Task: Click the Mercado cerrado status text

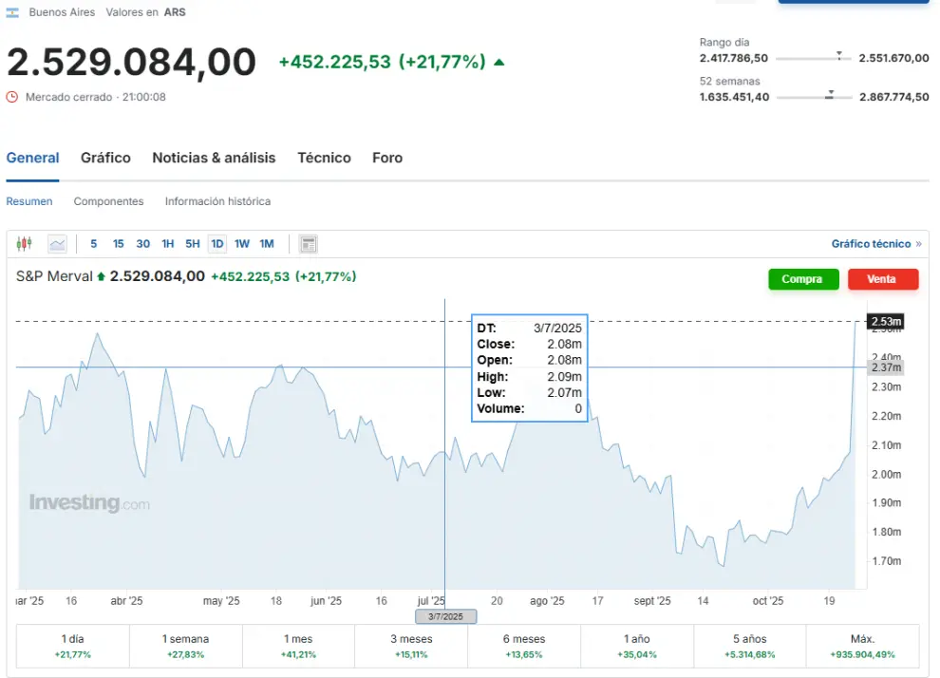Action: coord(69,97)
